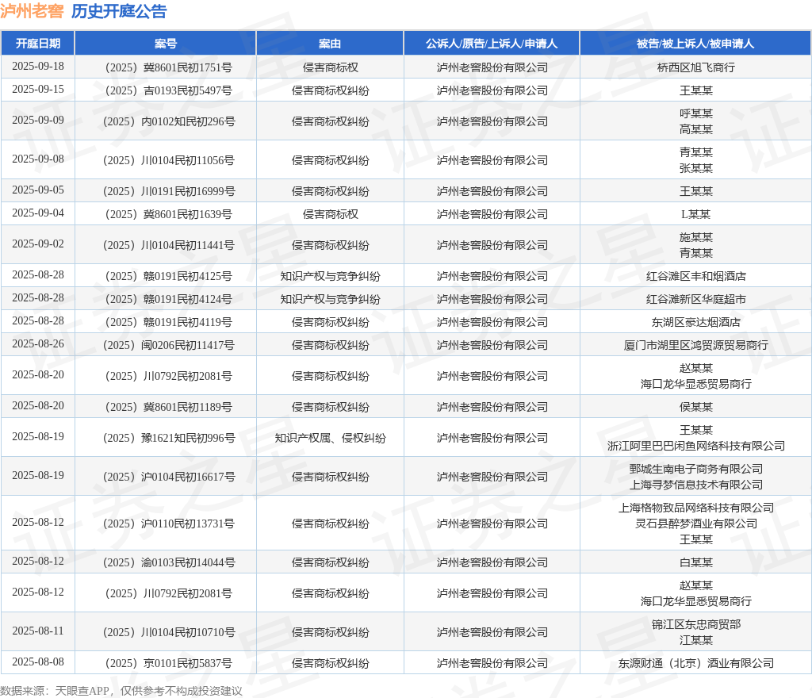Click 侵害商标权 in the 2025-09-18 row
The width and height of the screenshot is (812, 698).
pyautogui.click(x=330, y=68)
